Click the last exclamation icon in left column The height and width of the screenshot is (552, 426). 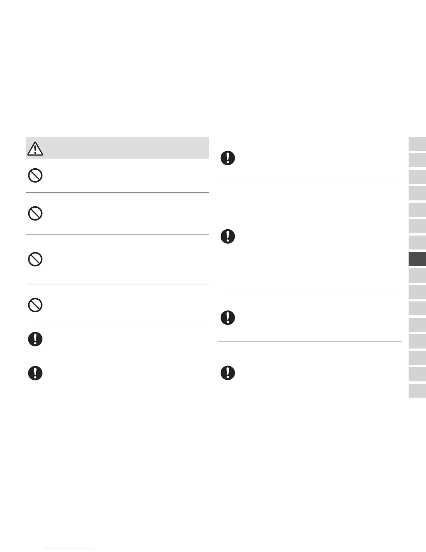(x=35, y=373)
